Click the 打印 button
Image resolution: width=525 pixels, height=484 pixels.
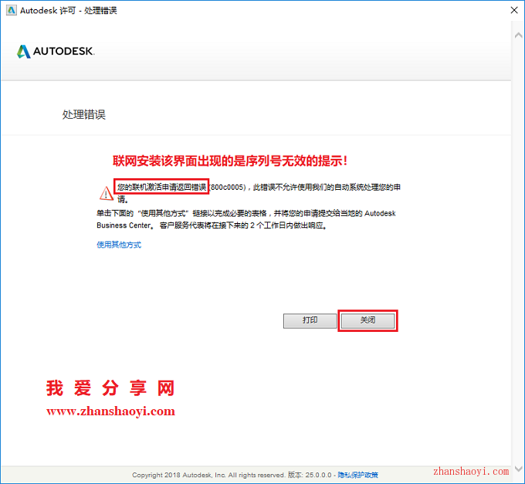(x=310, y=320)
